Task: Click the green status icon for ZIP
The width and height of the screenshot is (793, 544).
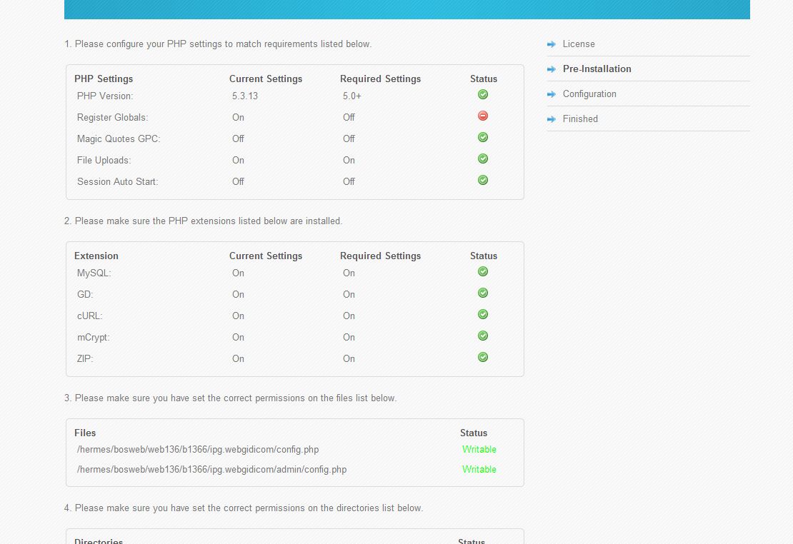Action: [x=483, y=357]
